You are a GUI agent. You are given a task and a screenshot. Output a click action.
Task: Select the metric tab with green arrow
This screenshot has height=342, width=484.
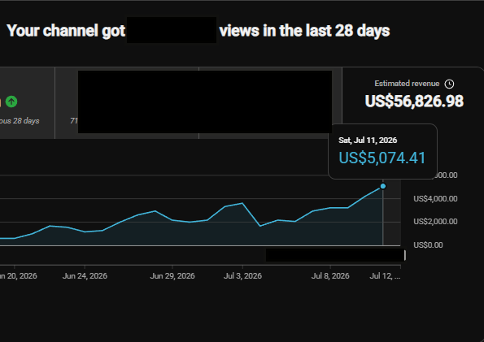27,103
